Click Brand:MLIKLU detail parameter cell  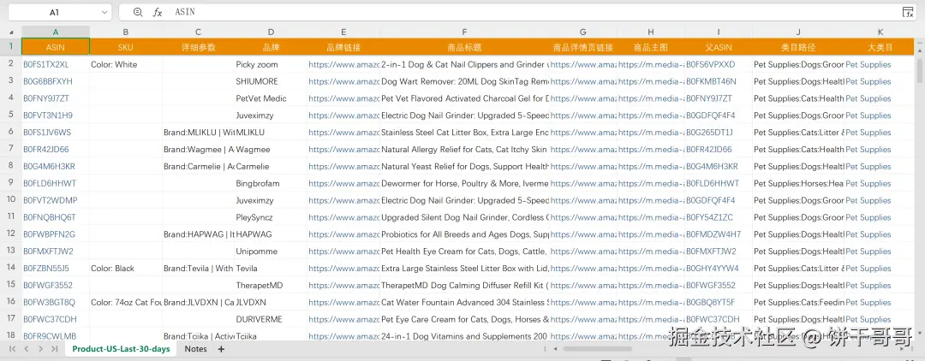198,133
